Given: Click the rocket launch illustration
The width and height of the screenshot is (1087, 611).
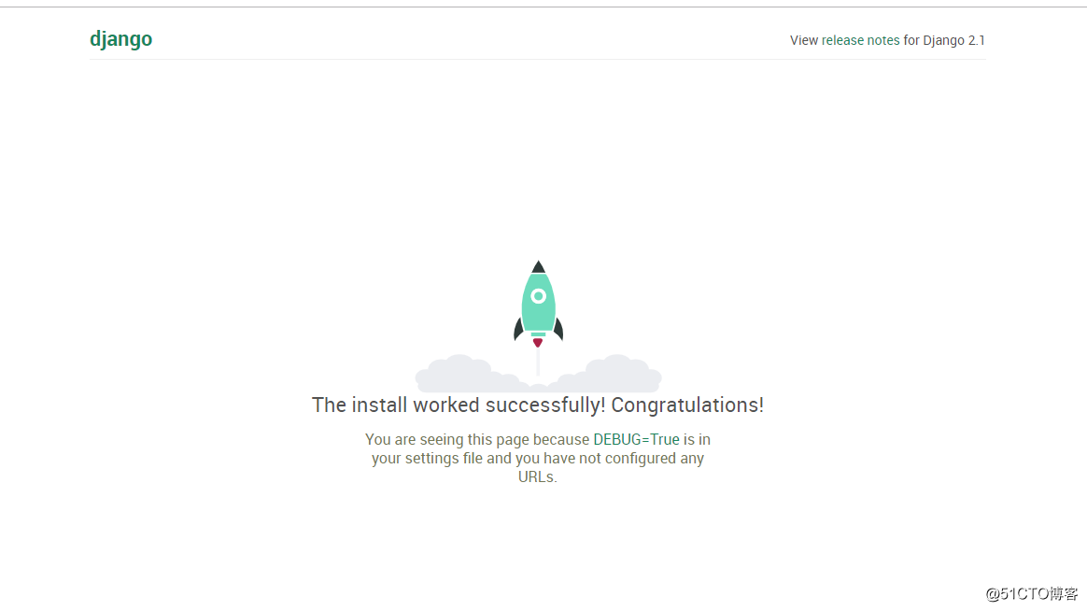Looking at the screenshot, I should (538, 326).
